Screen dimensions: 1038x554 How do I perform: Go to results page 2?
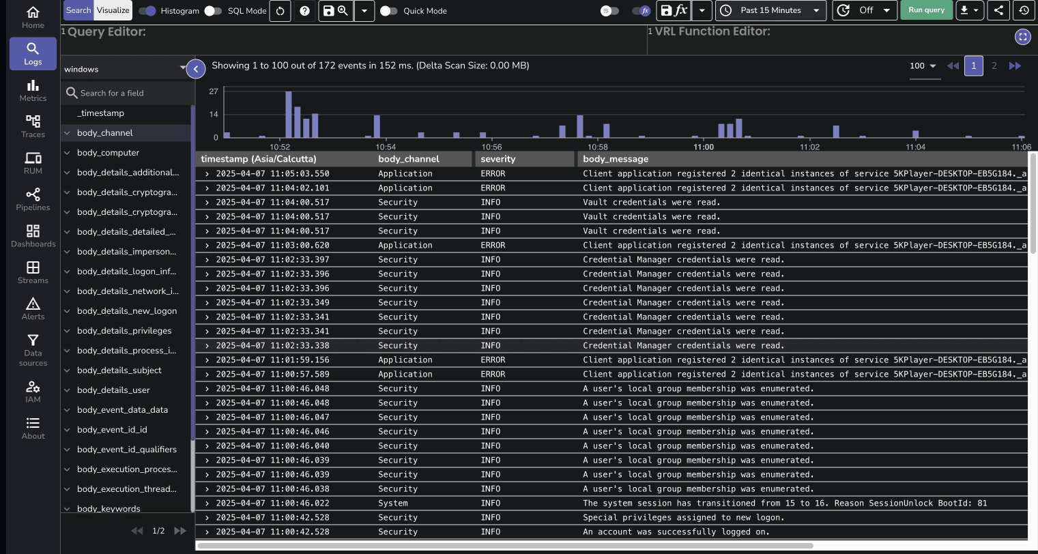point(994,65)
